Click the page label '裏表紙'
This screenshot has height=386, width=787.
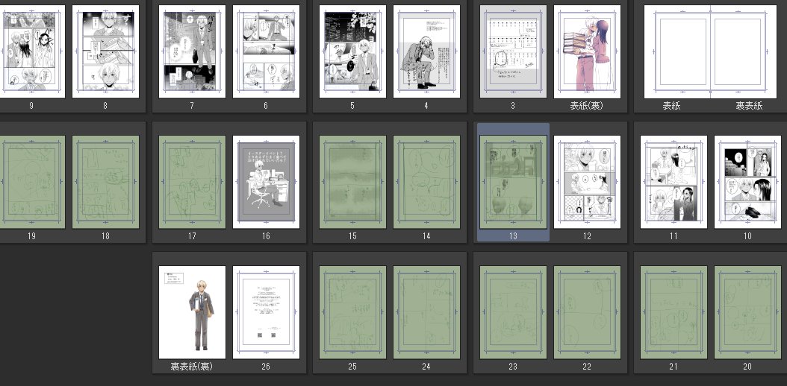pos(749,106)
